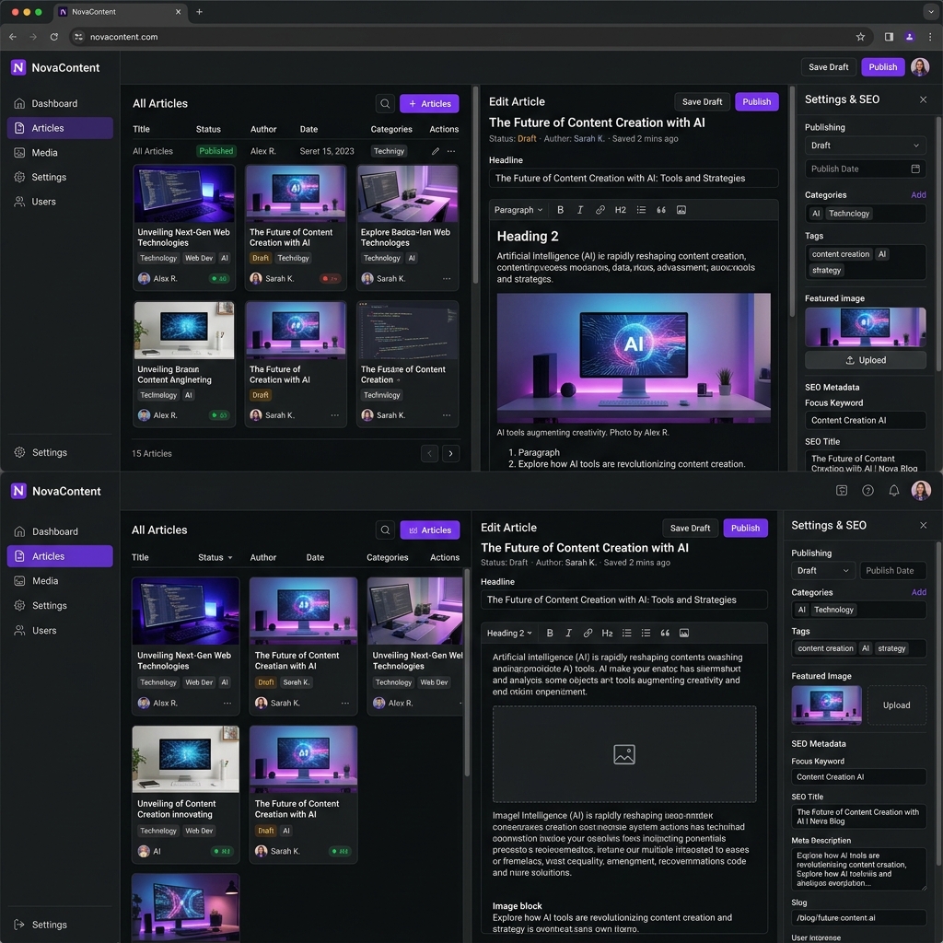Click the lower article list scrollbar
This screenshot has height=943, width=943.
(467, 673)
